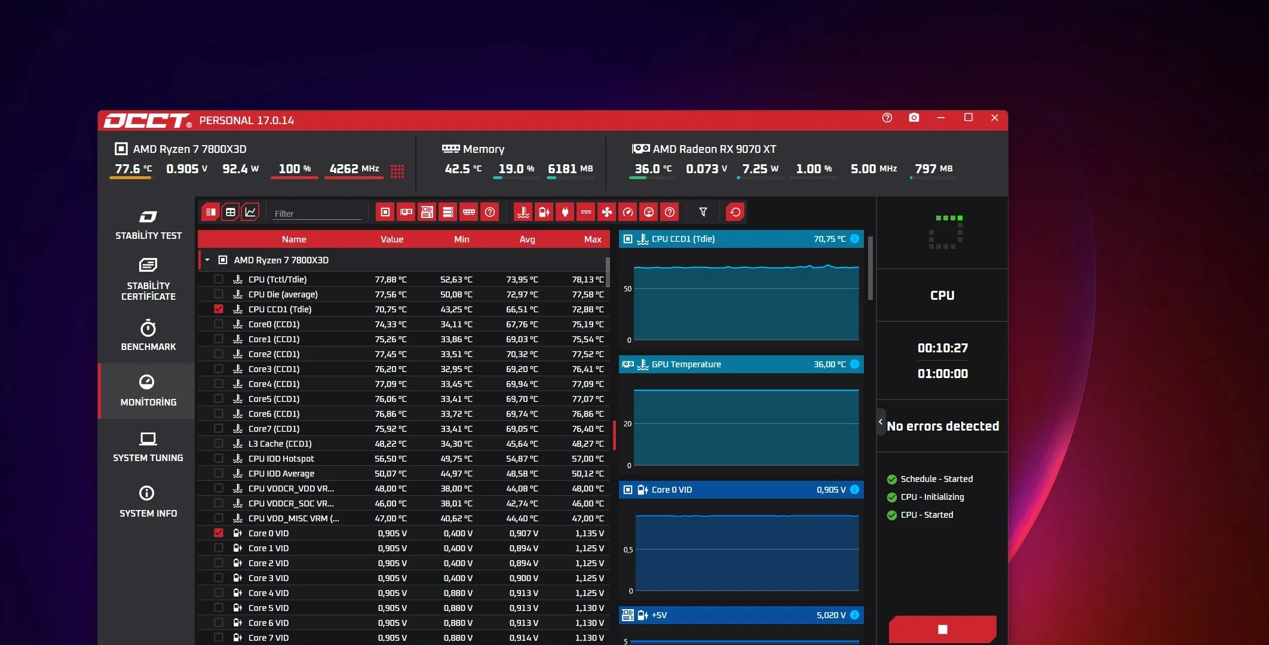The image size is (1269, 645).
Task: Show info for the +5V graph
Action: click(855, 615)
